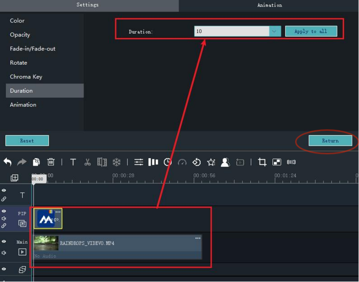This screenshot has width=359, height=282.
Task: Expand the 8:3 aspect ratio control
Action: [291, 162]
